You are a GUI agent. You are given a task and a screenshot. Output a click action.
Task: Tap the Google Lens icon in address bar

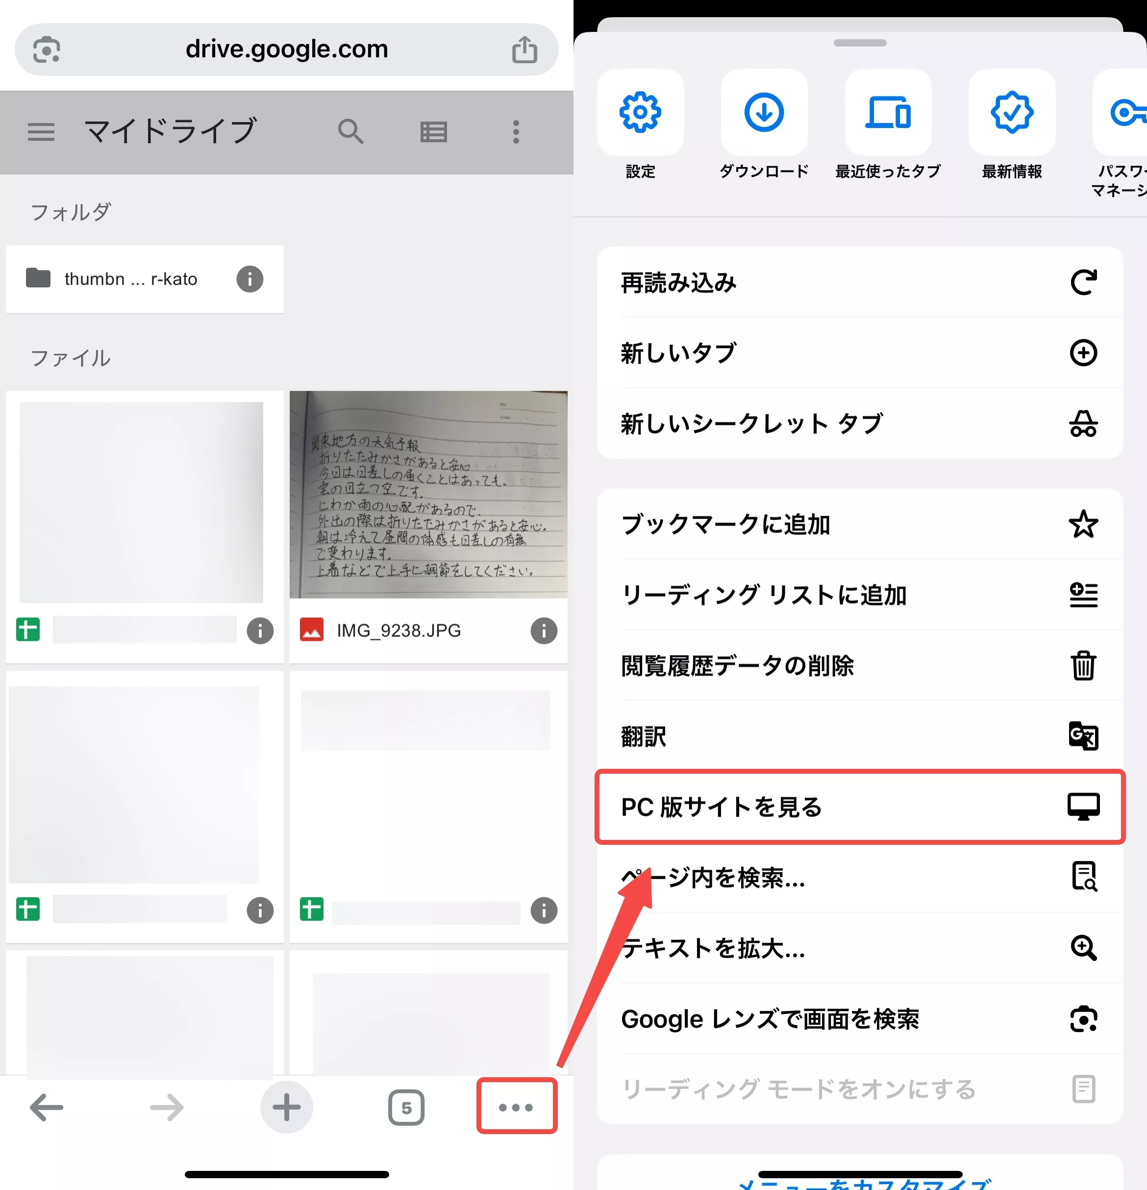[x=46, y=49]
